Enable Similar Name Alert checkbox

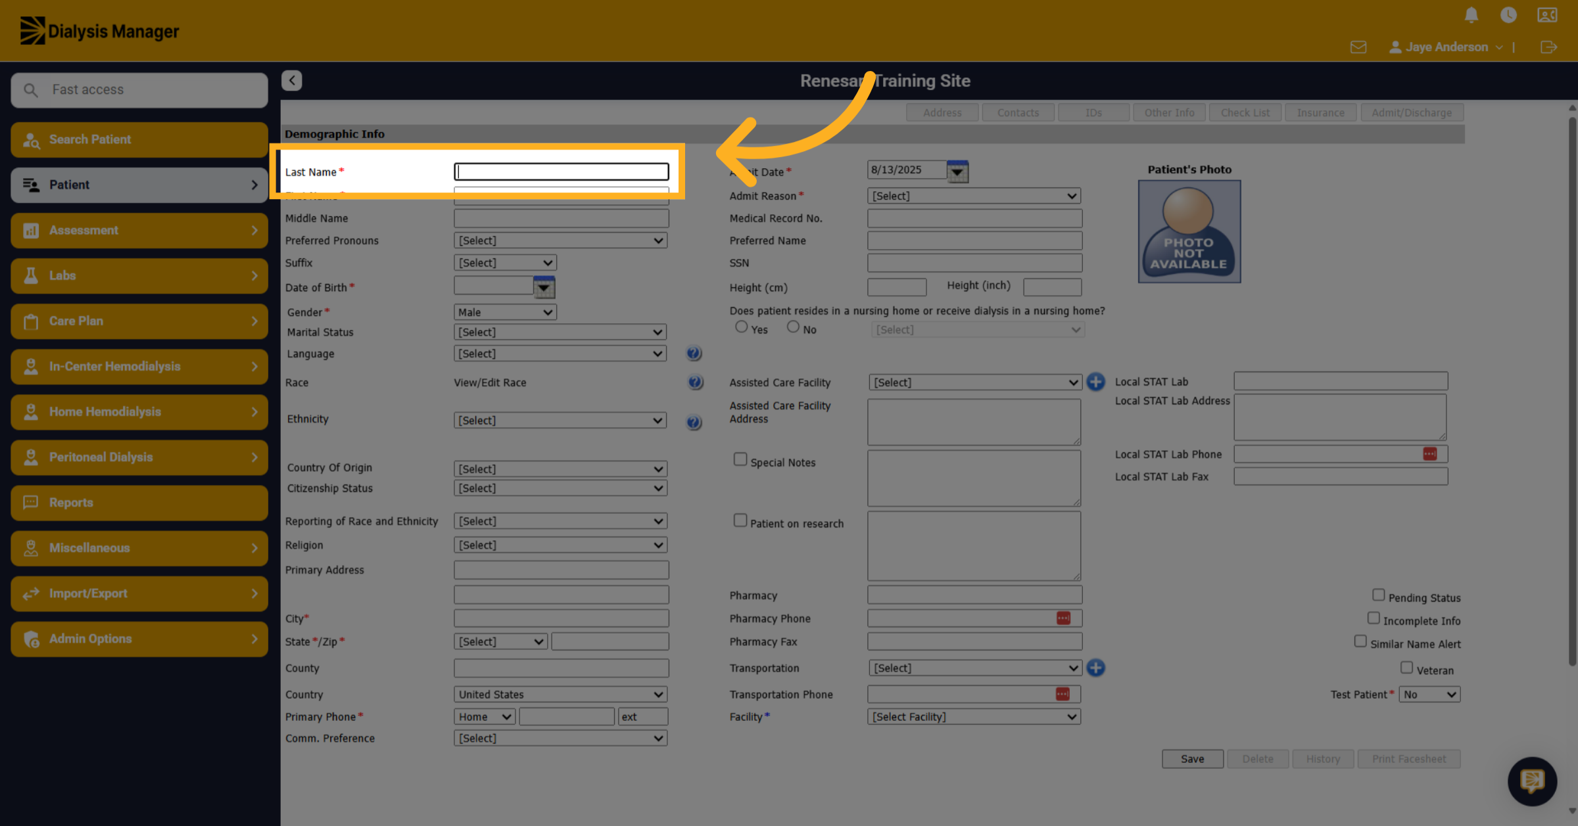tap(1360, 641)
